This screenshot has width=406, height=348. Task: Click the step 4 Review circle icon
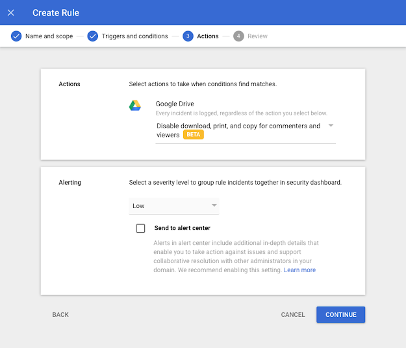[x=238, y=36]
